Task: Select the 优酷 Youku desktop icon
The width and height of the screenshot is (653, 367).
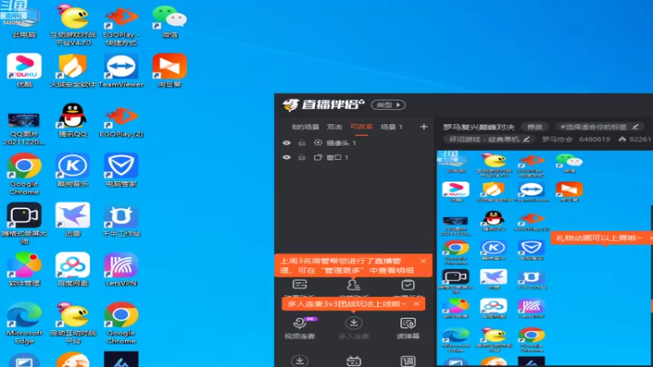Action: (x=24, y=70)
